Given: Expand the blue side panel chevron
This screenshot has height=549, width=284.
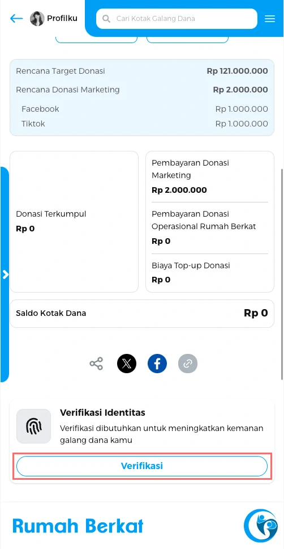Looking at the screenshot, I should point(5,274).
